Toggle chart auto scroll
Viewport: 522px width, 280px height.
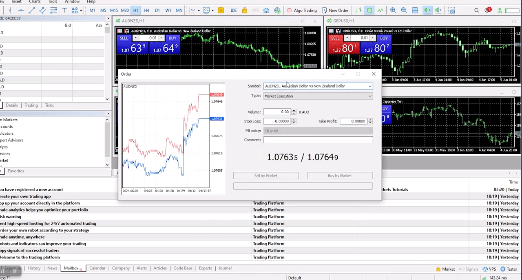click(x=427, y=10)
